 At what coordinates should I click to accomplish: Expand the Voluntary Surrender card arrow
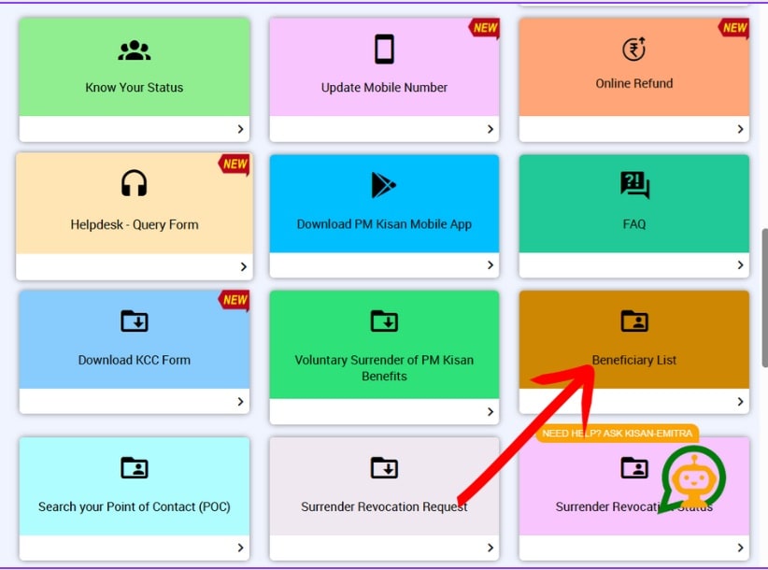point(491,412)
